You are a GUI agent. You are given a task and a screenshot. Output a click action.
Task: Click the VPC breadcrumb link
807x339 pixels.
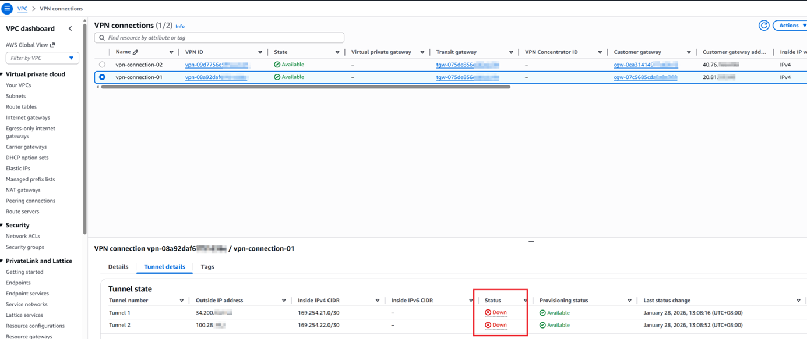(x=22, y=9)
